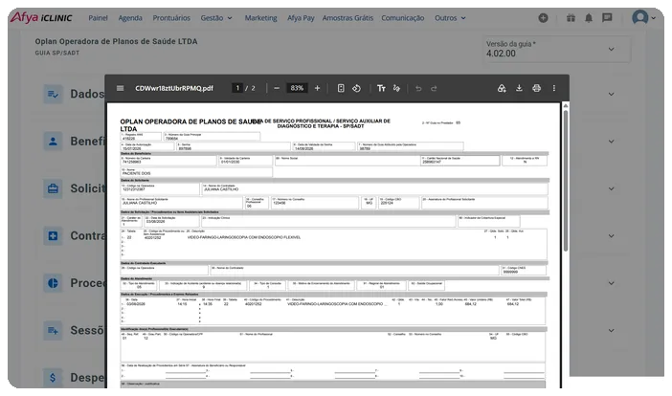Open the Gestão dropdown menu
The height and width of the screenshot is (396, 672).
coord(216,18)
